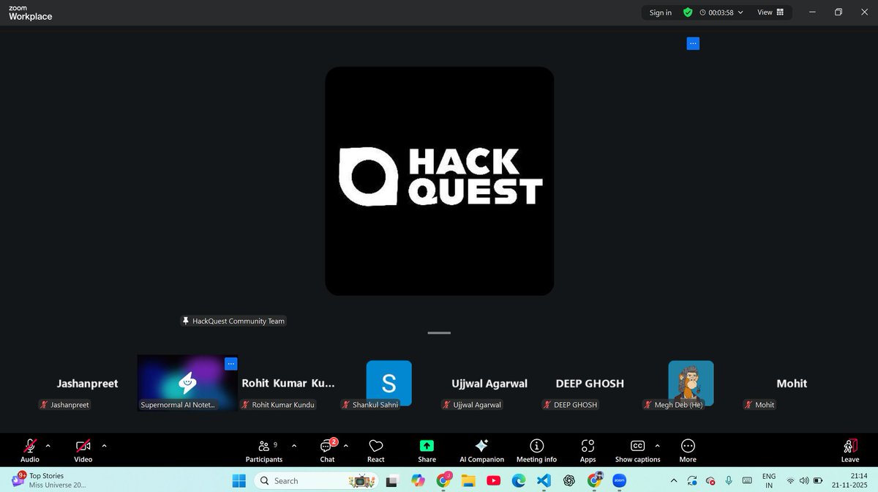This screenshot has width=878, height=492.
Task: Open YouTube from the taskbar
Action: click(494, 480)
